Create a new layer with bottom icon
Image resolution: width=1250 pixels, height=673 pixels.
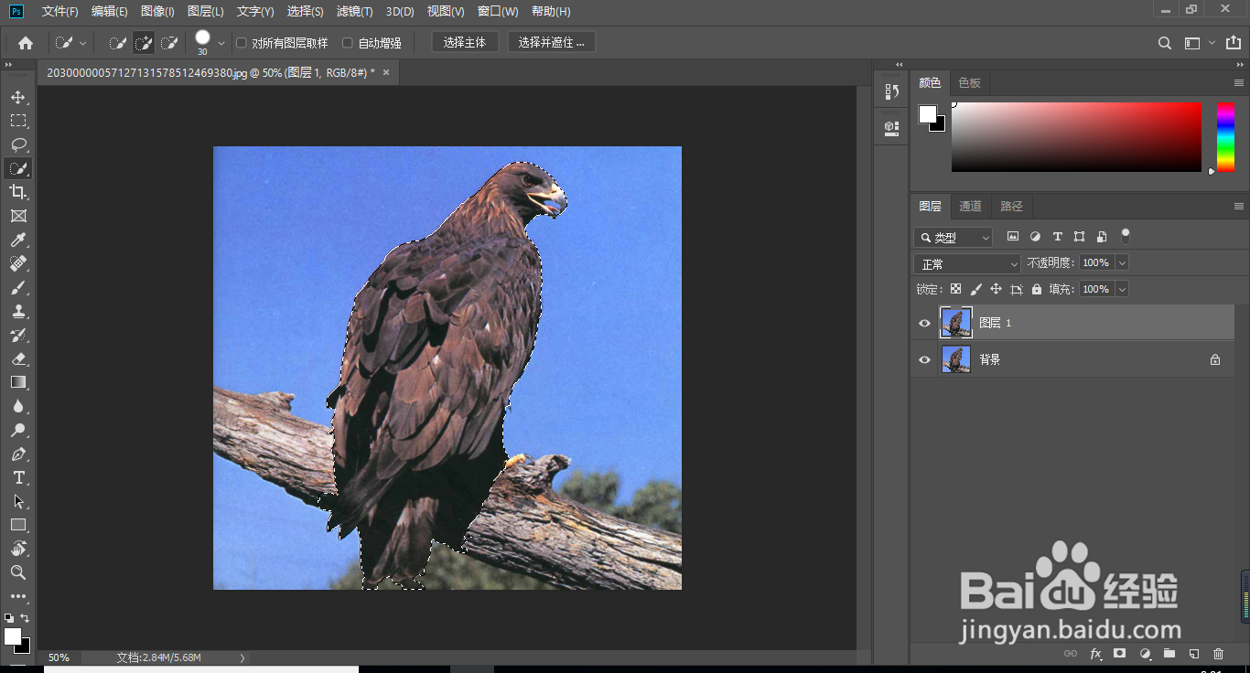[x=1193, y=654]
